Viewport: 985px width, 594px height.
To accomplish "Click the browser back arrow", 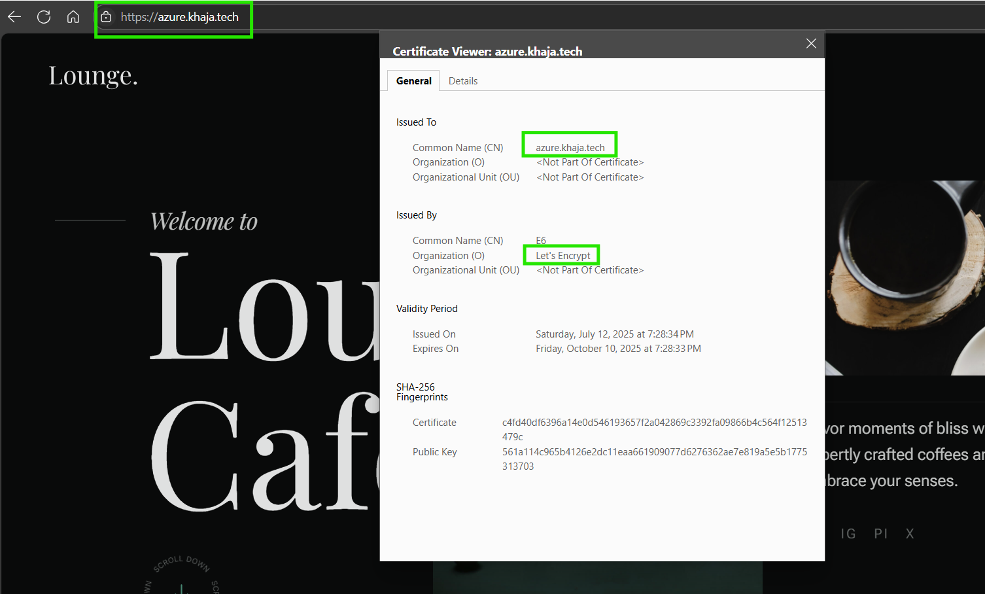I will (14, 17).
